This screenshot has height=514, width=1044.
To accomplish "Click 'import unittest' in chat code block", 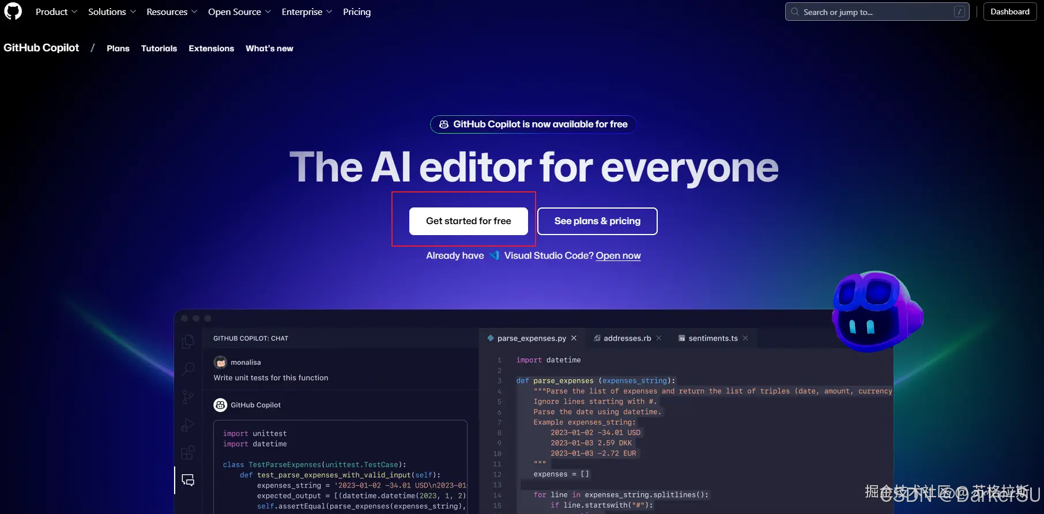I will tap(255, 434).
